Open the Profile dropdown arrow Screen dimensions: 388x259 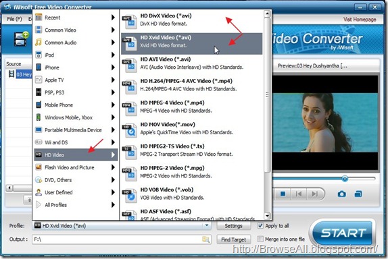pos(207,225)
